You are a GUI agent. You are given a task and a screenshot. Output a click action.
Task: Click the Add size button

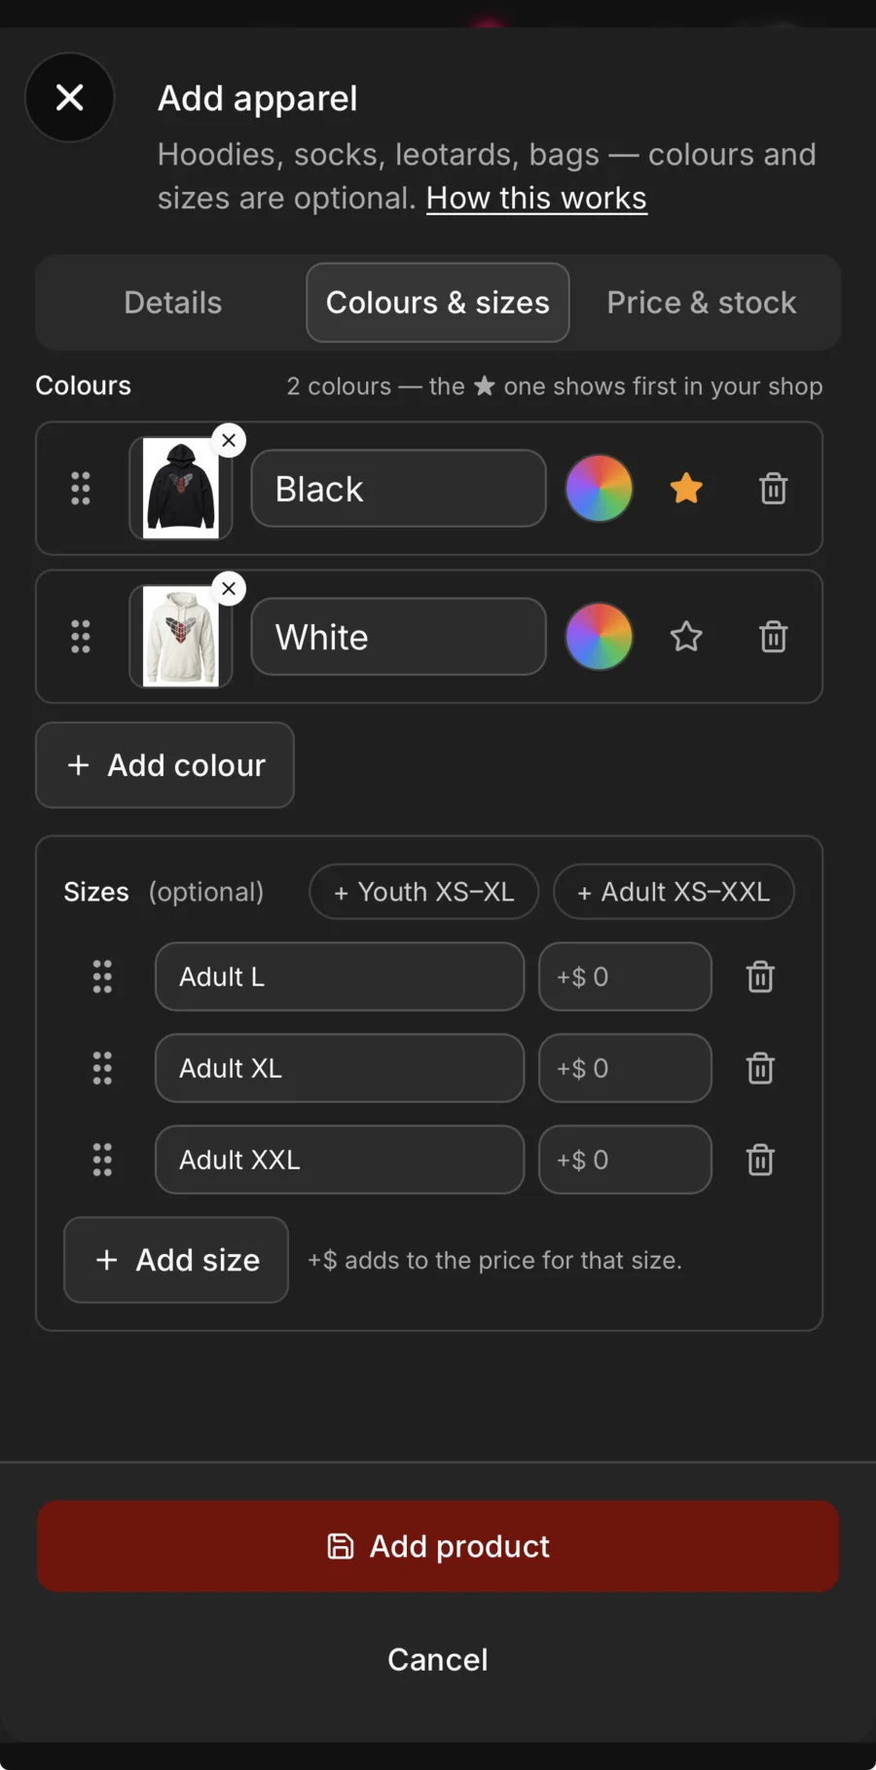176,1260
